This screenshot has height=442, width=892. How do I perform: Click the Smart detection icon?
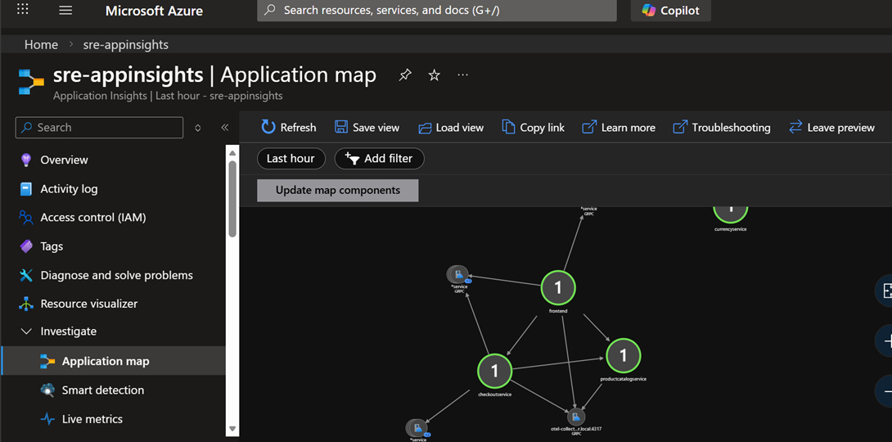point(47,390)
